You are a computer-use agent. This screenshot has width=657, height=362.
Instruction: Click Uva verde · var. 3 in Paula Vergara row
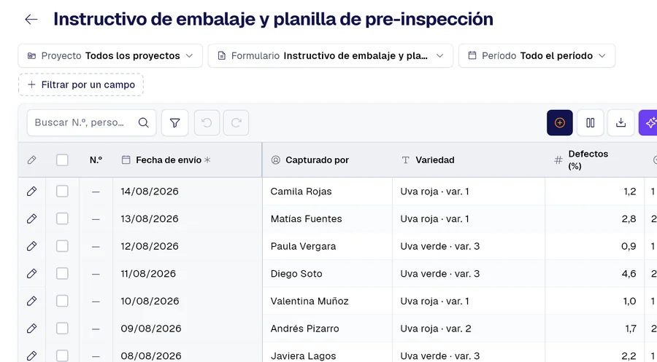469,246
